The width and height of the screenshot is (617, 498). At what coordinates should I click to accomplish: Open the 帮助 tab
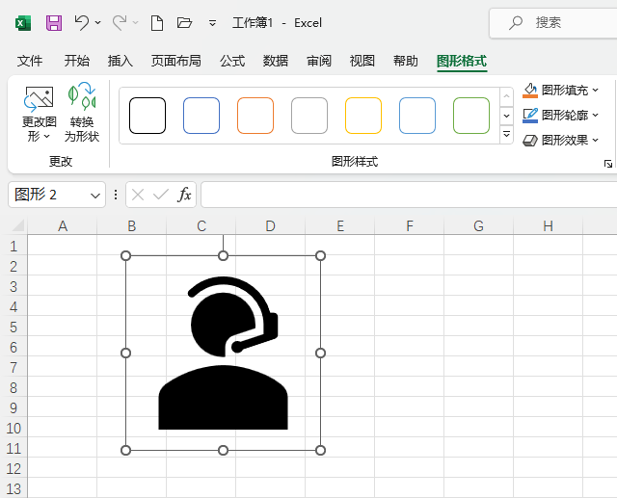405,61
